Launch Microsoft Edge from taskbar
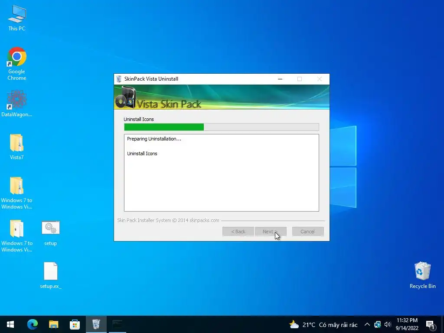Image resolution: width=444 pixels, height=333 pixels. [x=32, y=324]
